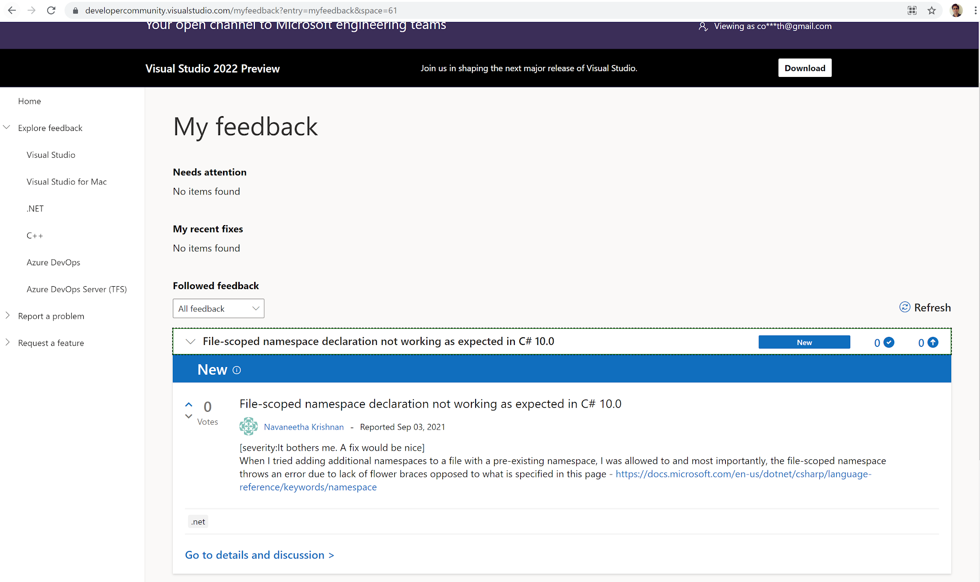Click the circular Refresh icon
This screenshot has width=980, height=582.
pyautogui.click(x=904, y=307)
